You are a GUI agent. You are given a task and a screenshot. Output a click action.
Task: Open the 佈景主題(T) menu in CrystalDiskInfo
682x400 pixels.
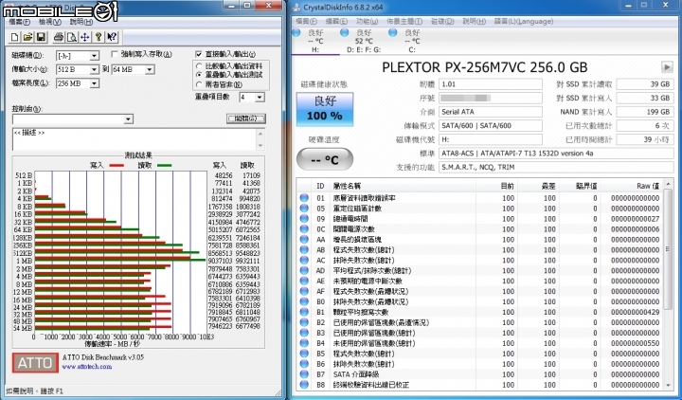coord(404,22)
